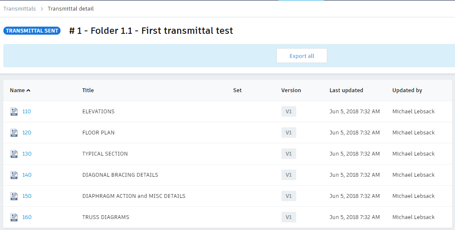Click the Title column header

click(88, 90)
